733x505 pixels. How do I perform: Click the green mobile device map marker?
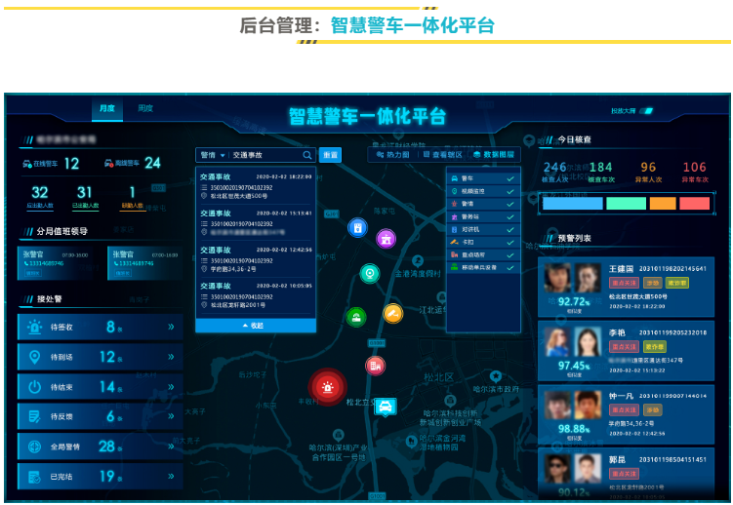pos(356,316)
